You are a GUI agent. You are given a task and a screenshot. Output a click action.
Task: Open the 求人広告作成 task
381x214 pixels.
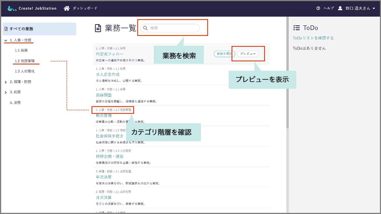pyautogui.click(x=108, y=74)
